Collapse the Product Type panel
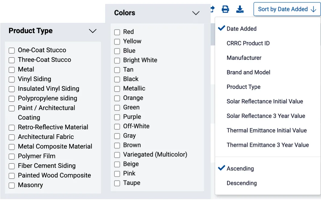The width and height of the screenshot is (321, 200). pyautogui.click(x=92, y=31)
